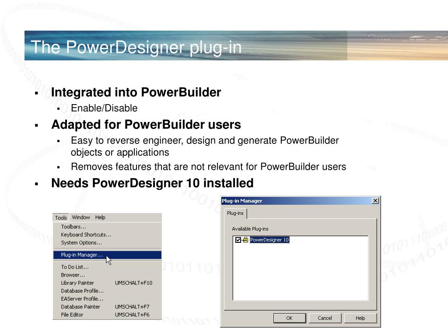
Task: Switch to the Plug-ins tab
Action: (x=235, y=213)
